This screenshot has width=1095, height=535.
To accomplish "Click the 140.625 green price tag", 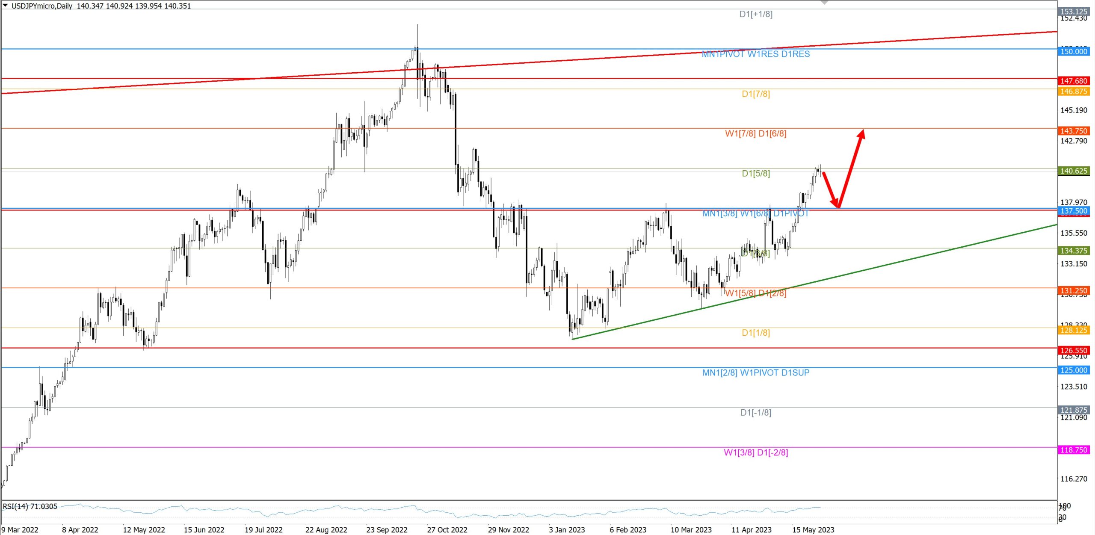I will pyautogui.click(x=1073, y=171).
